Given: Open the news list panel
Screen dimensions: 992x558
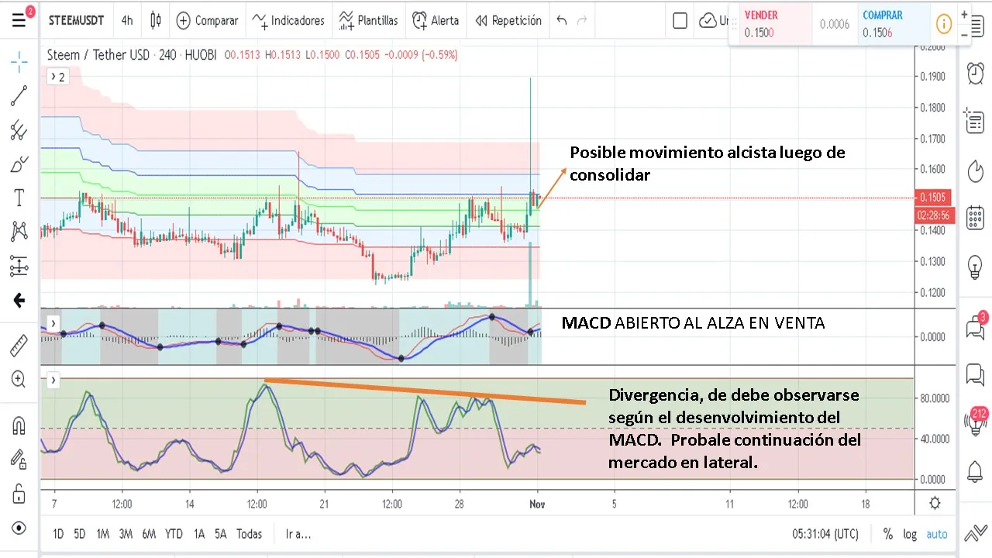Looking at the screenshot, I should (975, 122).
